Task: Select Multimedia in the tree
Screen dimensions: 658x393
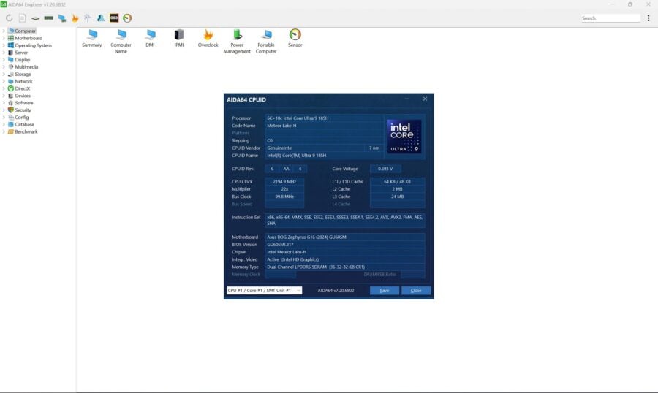Action: [26, 66]
